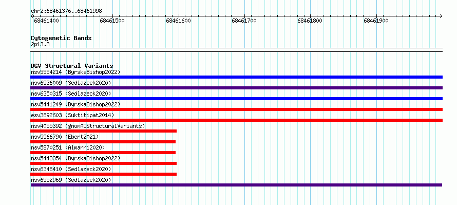The height and width of the screenshot is (205, 457).
Task: Click the nsv5554214 (ByrskaBishop2022) variant label
Action: point(75,72)
